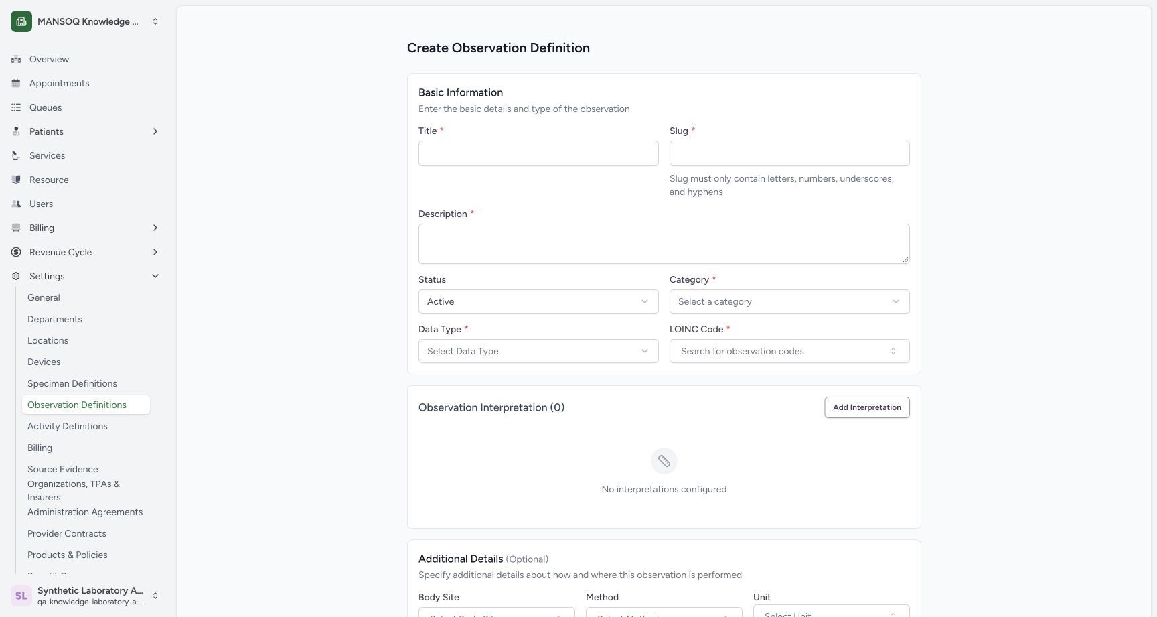Click the Appointments calendar icon
The width and height of the screenshot is (1157, 617).
click(16, 83)
